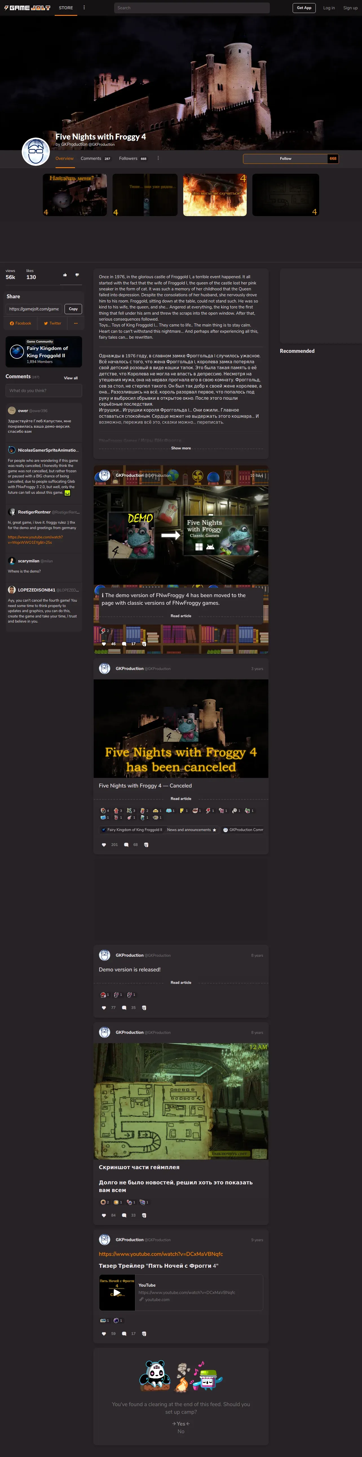Screen dimensions: 362x1457
Task: Click the Log in link
Action: coord(329,8)
